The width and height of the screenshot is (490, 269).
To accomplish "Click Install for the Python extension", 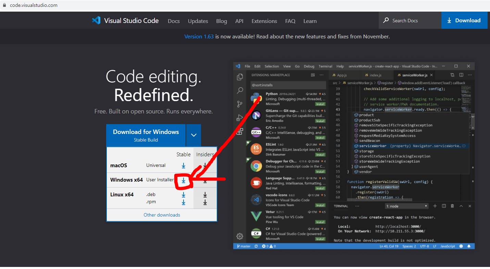I will coord(320,104).
